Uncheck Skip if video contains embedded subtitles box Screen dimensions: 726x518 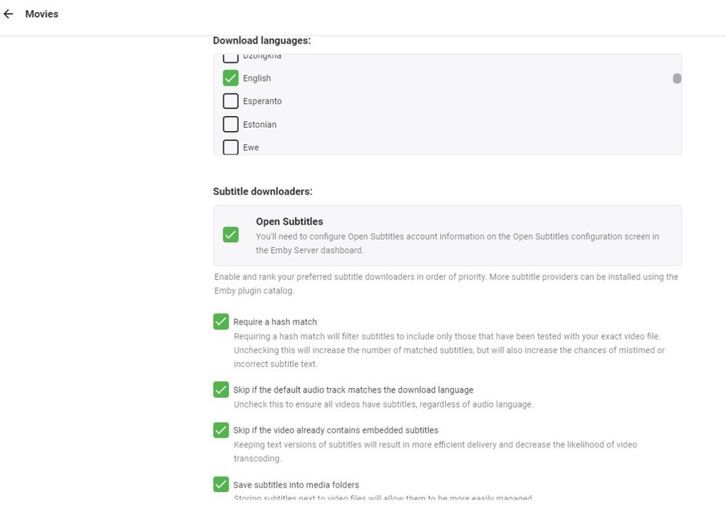(221, 430)
